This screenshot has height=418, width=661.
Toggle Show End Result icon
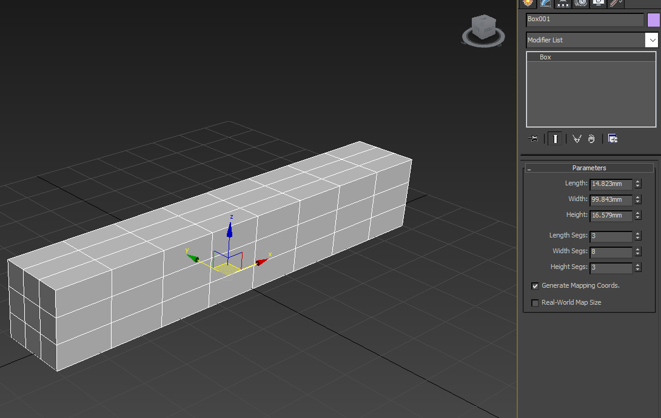(x=555, y=139)
